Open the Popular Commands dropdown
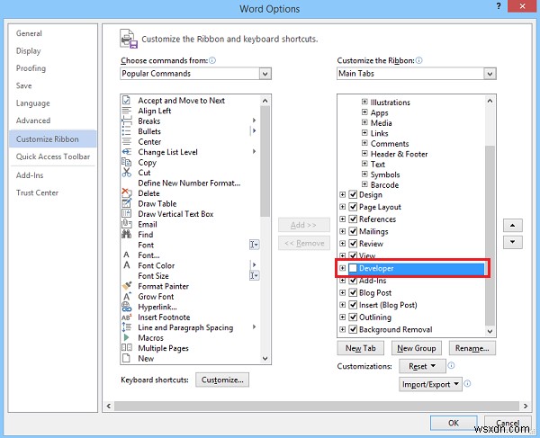 pos(265,74)
